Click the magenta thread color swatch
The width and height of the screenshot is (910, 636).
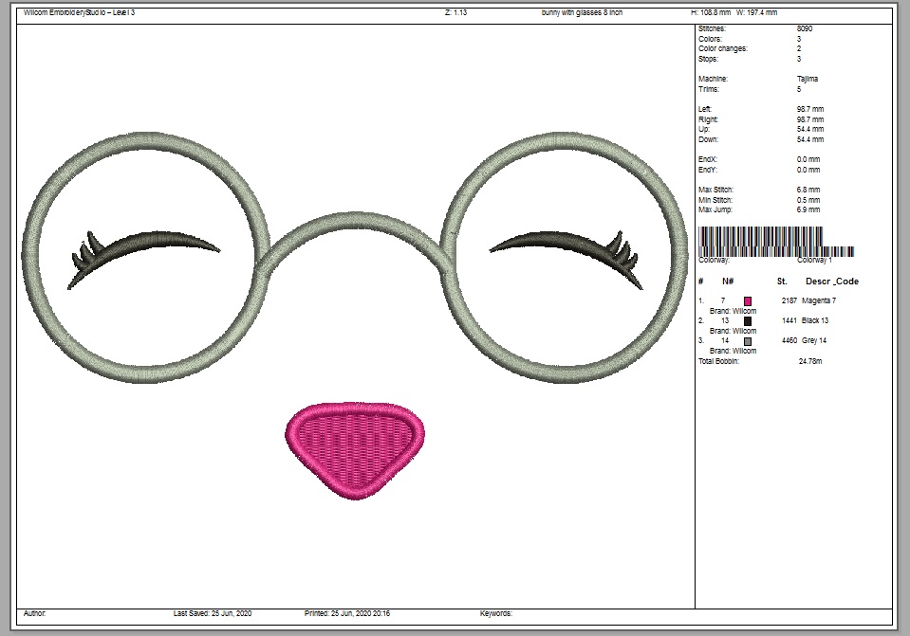click(748, 300)
